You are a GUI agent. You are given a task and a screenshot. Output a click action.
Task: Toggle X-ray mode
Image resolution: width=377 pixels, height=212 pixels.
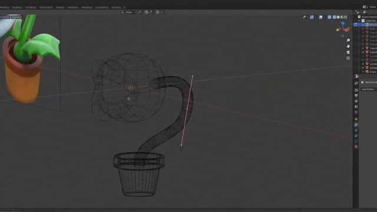[330, 17]
